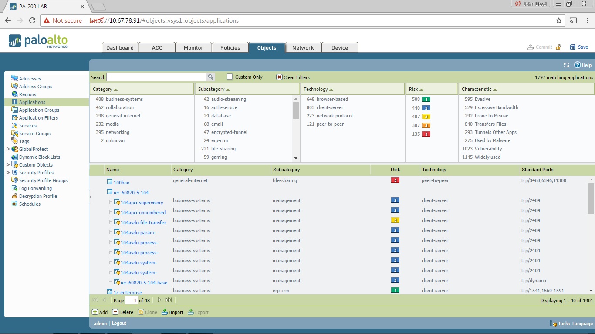This screenshot has height=334, width=595.
Task: Enable the Custom Only checkbox
Action: tap(229, 77)
